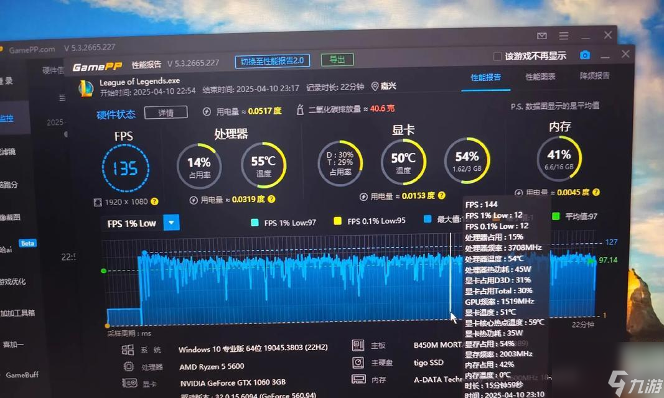Screen dimensions: 664x398
Task: Click the 详情 details button
Action: coord(166,113)
